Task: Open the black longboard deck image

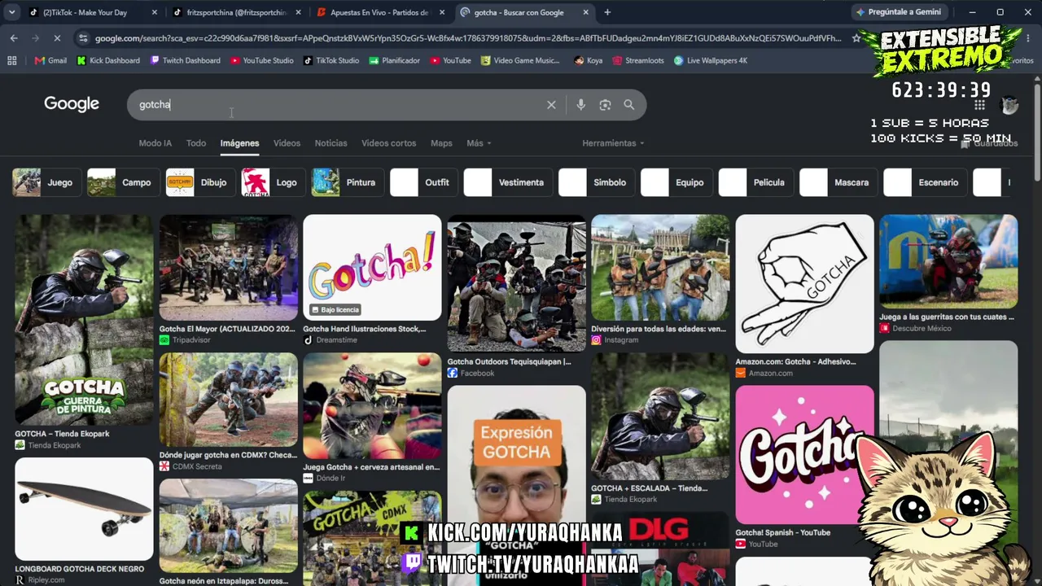Action: pos(84,509)
